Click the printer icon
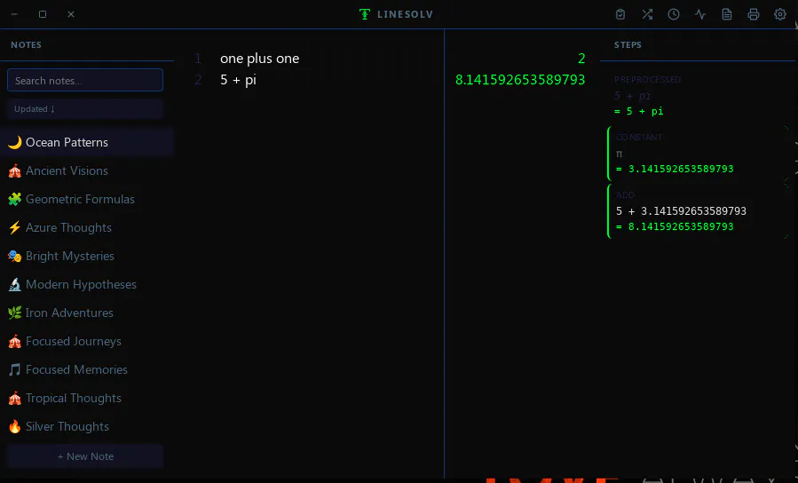Screen dimensions: 798x483 pos(754,14)
